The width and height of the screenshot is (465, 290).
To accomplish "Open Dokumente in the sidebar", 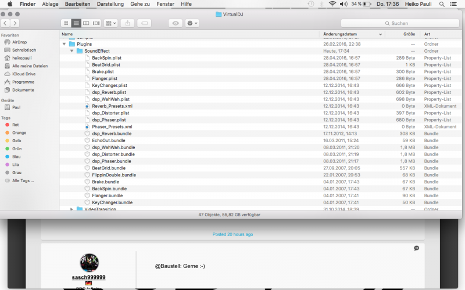I will tap(23, 90).
